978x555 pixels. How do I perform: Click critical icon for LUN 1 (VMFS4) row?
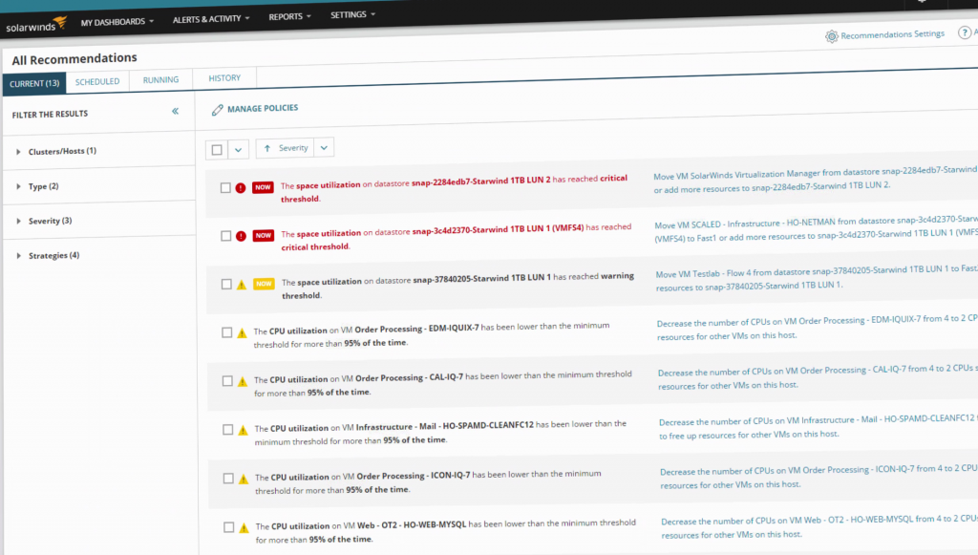242,236
